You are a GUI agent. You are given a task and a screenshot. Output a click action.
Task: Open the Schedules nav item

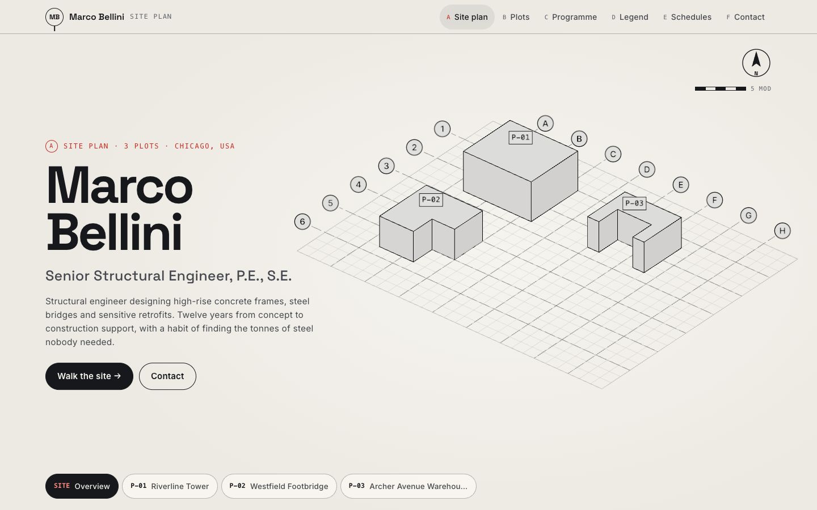[687, 17]
